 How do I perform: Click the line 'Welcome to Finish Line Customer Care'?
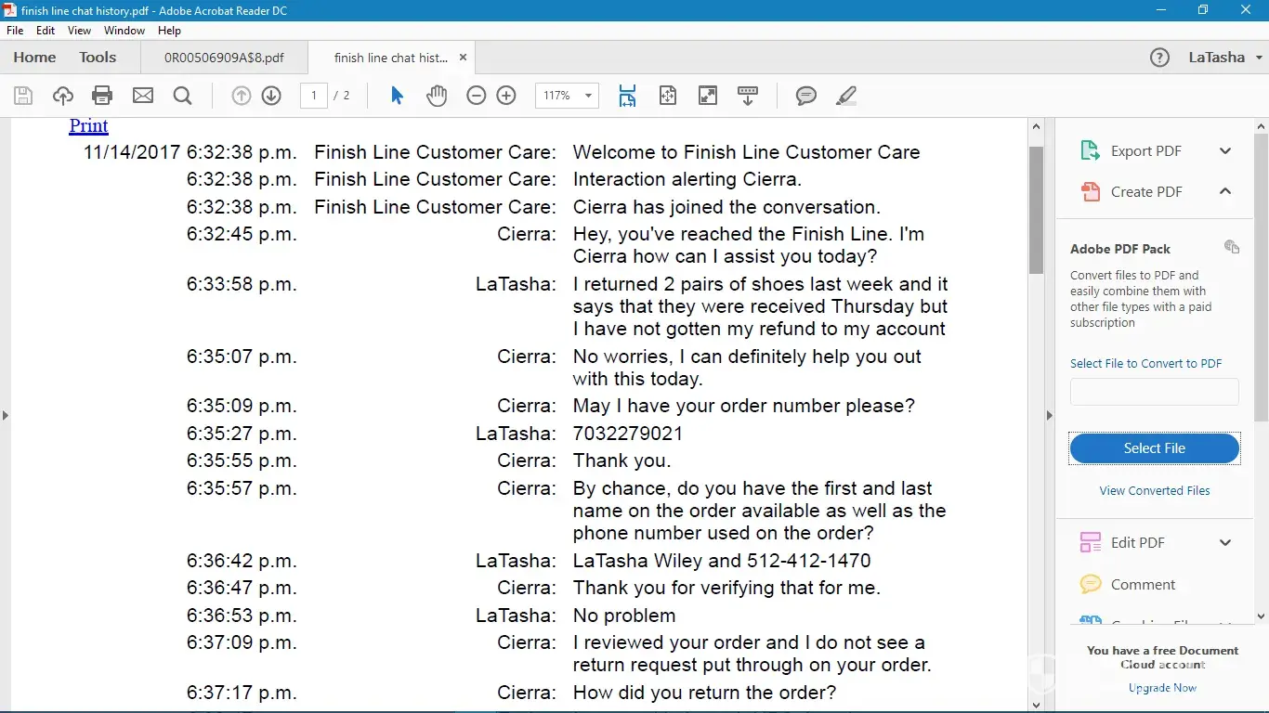pos(747,152)
